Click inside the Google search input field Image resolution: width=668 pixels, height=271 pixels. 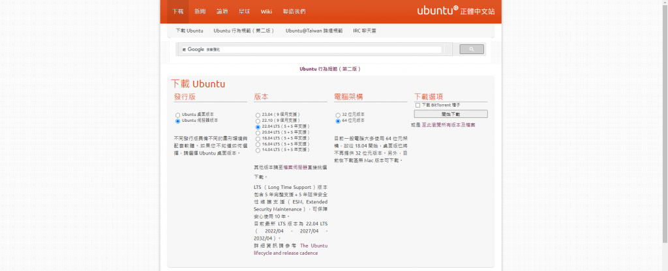(x=312, y=50)
